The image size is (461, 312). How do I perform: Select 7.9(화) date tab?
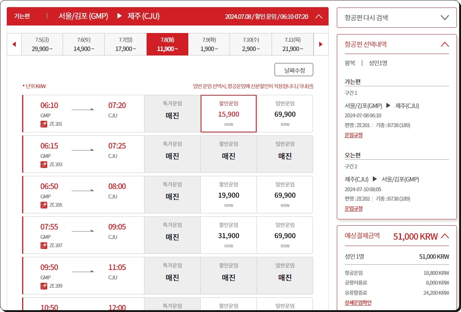[209, 44]
